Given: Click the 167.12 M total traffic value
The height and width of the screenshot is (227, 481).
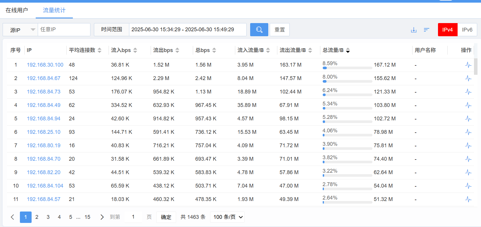Looking at the screenshot, I should (x=385, y=65).
